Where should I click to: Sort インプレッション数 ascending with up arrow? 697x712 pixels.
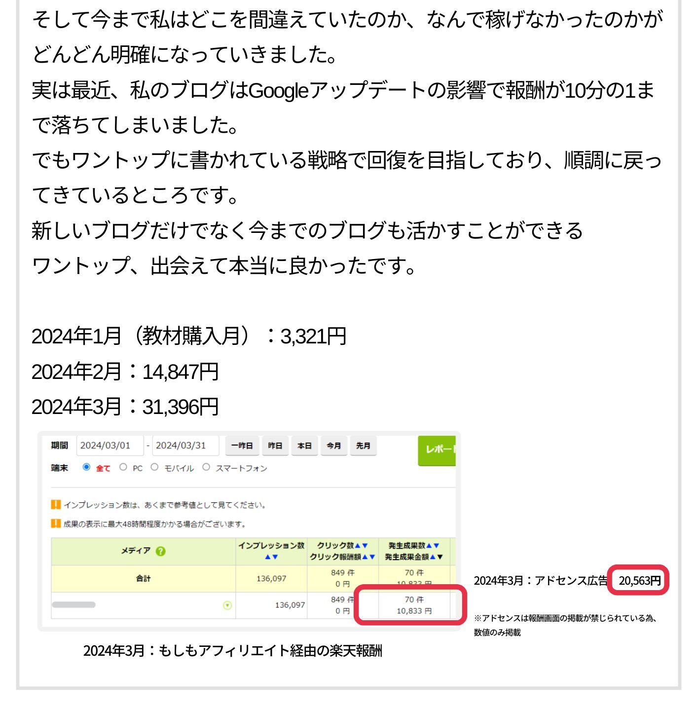[x=268, y=557]
